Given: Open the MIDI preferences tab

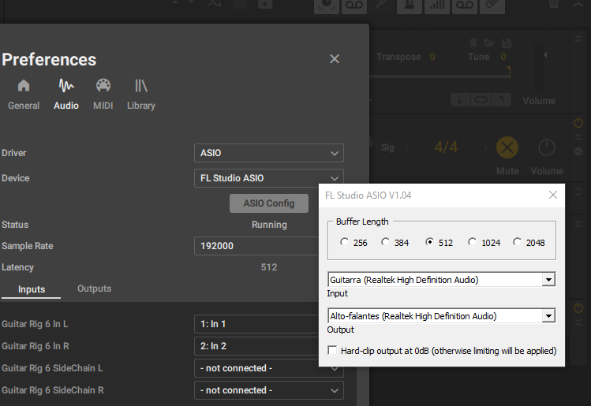Looking at the screenshot, I should [x=103, y=95].
